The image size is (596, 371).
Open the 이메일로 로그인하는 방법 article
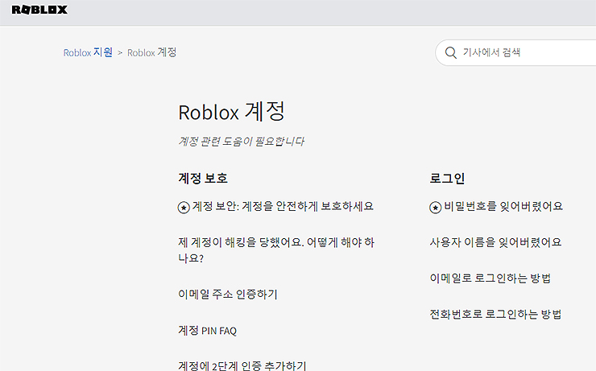490,278
